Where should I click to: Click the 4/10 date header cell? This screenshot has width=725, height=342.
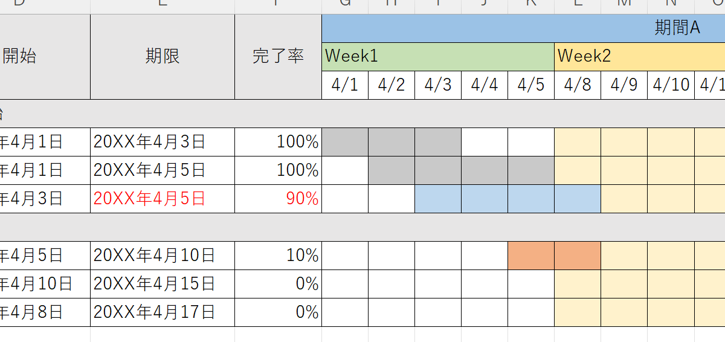point(671,85)
